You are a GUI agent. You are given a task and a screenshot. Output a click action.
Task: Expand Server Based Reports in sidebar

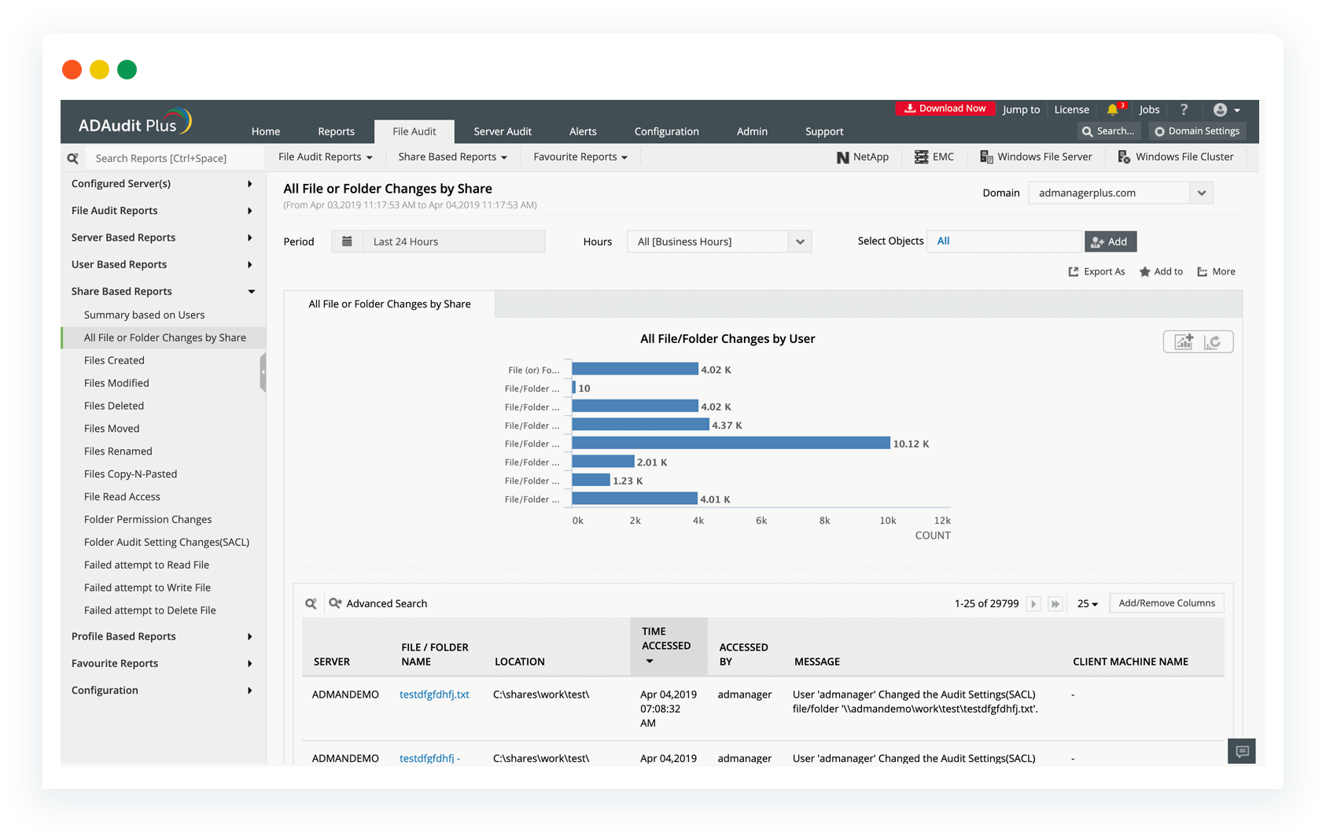(163, 238)
